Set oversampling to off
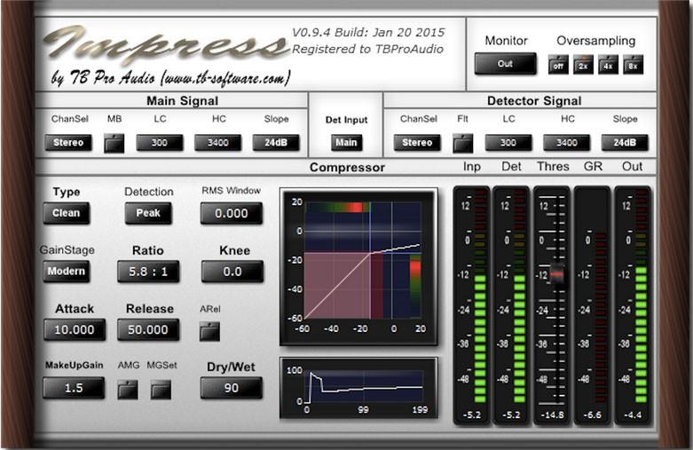The width and height of the screenshot is (693, 450). pyautogui.click(x=558, y=65)
